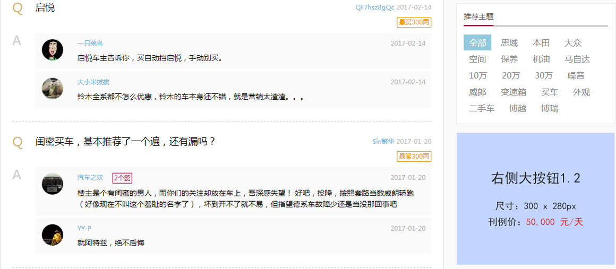Click the 博瑞 topic tag

(x=549, y=108)
